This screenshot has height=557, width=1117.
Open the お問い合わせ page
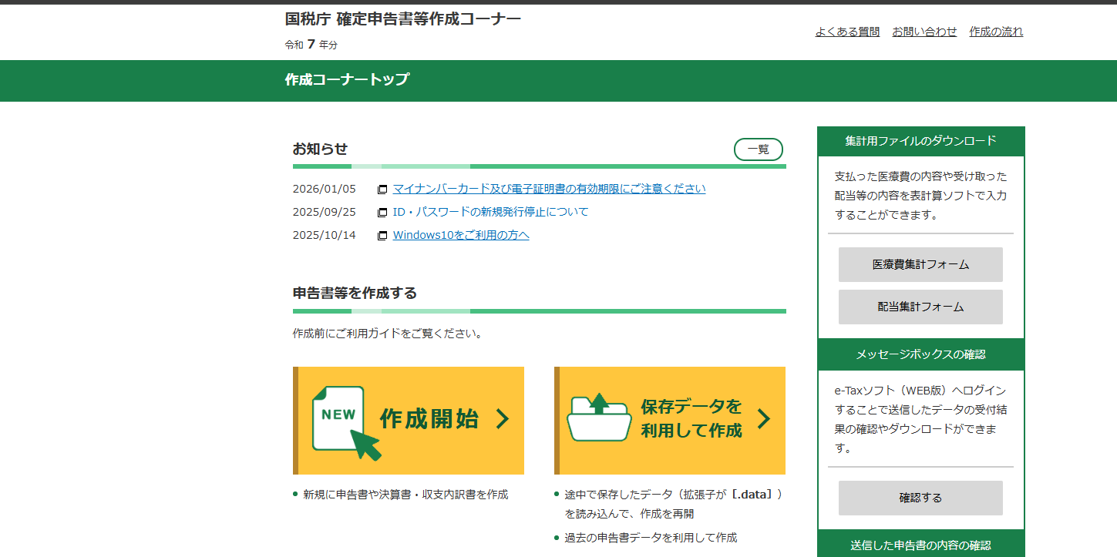coord(924,32)
